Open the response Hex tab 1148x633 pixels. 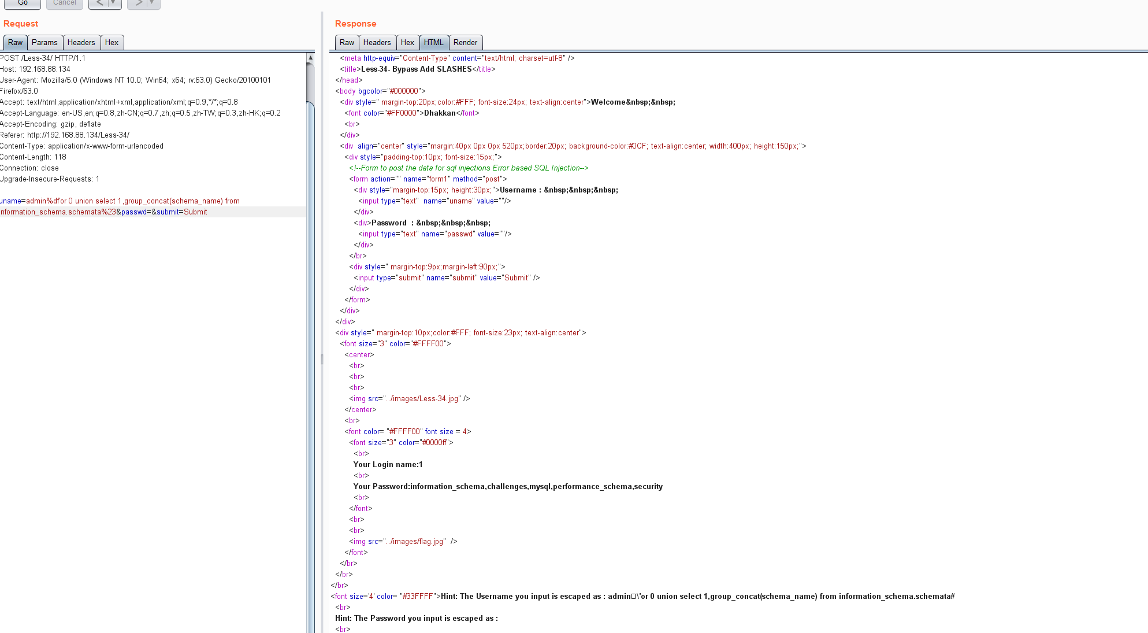point(407,43)
